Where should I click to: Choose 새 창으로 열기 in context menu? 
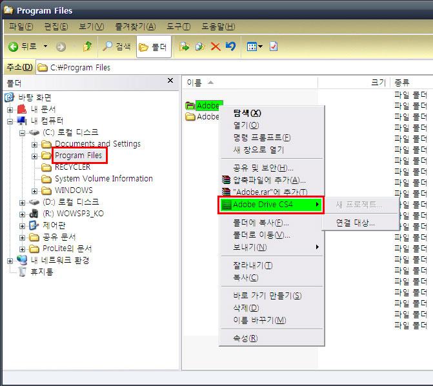point(272,150)
